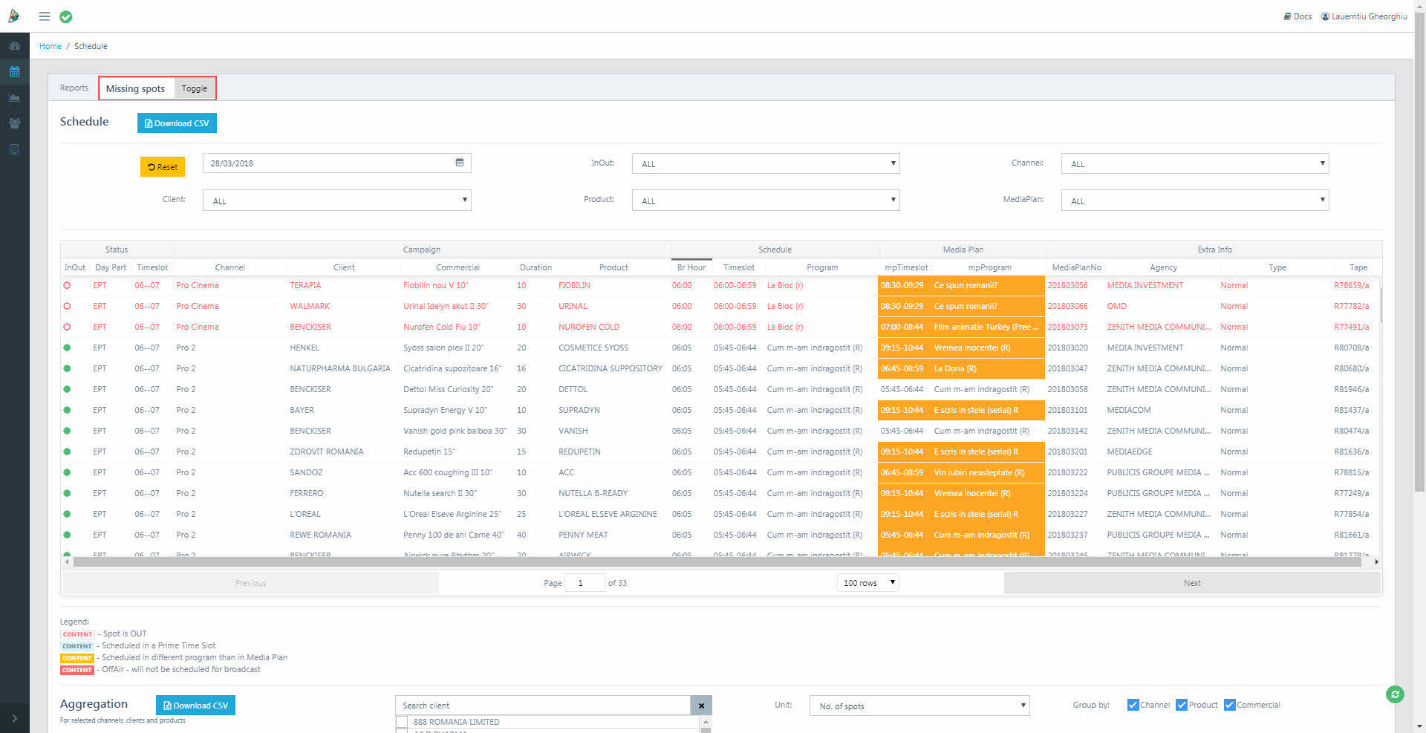Screen dimensions: 1426x733
Task: Click the green refresh floating icon
Action: pyautogui.click(x=1395, y=694)
